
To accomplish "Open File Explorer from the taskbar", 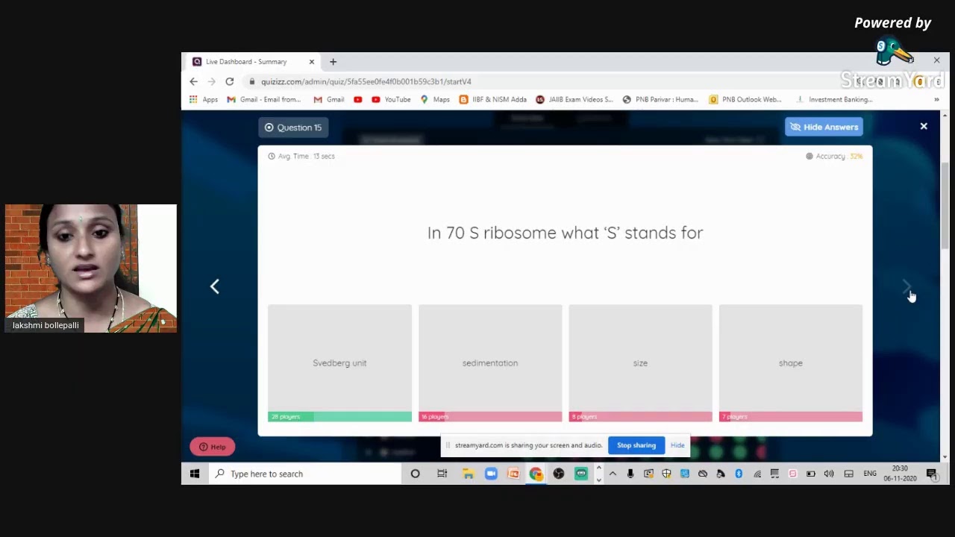I will 469,474.
